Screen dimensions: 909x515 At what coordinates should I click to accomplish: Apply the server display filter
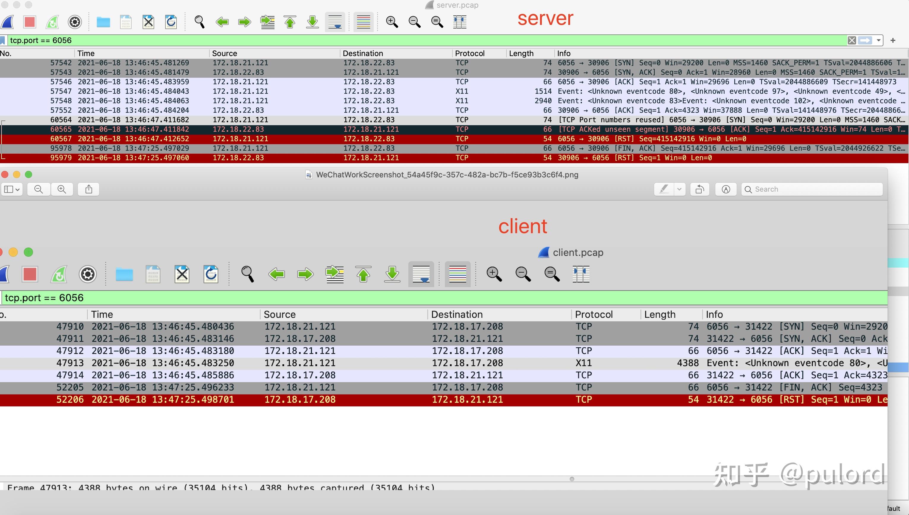coord(865,40)
